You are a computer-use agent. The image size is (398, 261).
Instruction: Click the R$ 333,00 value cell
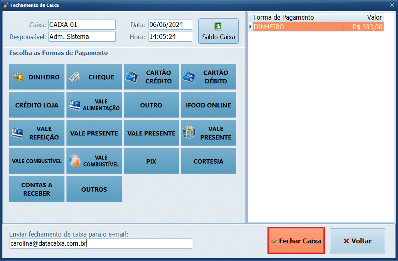363,27
